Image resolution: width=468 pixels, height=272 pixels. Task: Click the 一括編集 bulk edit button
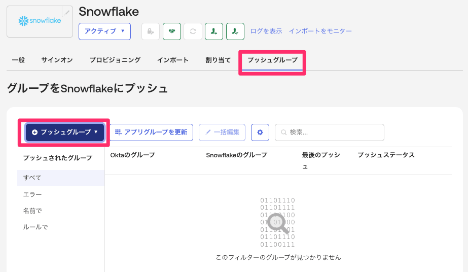[x=222, y=132]
